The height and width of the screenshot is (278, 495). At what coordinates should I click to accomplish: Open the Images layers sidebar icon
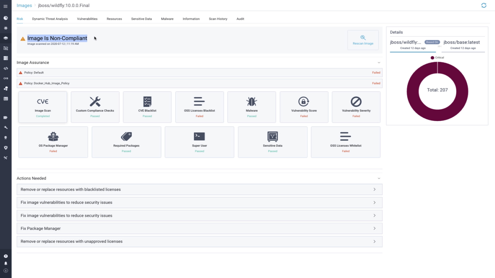6,38
